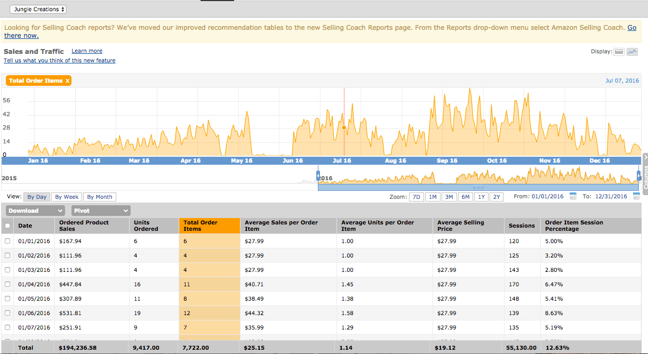The image size is (648, 354).
Task: Expand the Columns side panel arrow
Action: [645, 157]
